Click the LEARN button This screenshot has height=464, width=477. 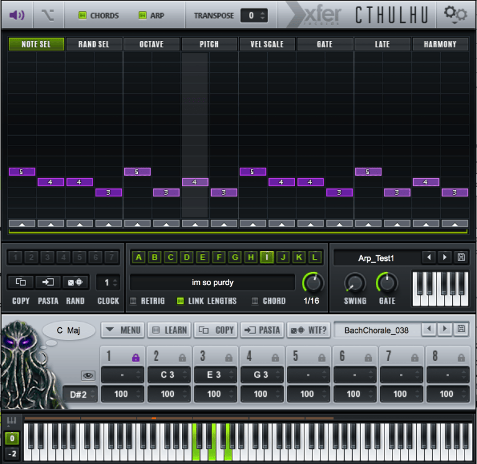[x=170, y=330]
